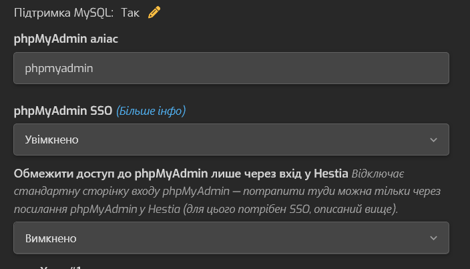The height and width of the screenshot is (269, 470).
Task: Expand the phpMyAdmin SSO chevron arrow
Action: [x=433, y=140]
